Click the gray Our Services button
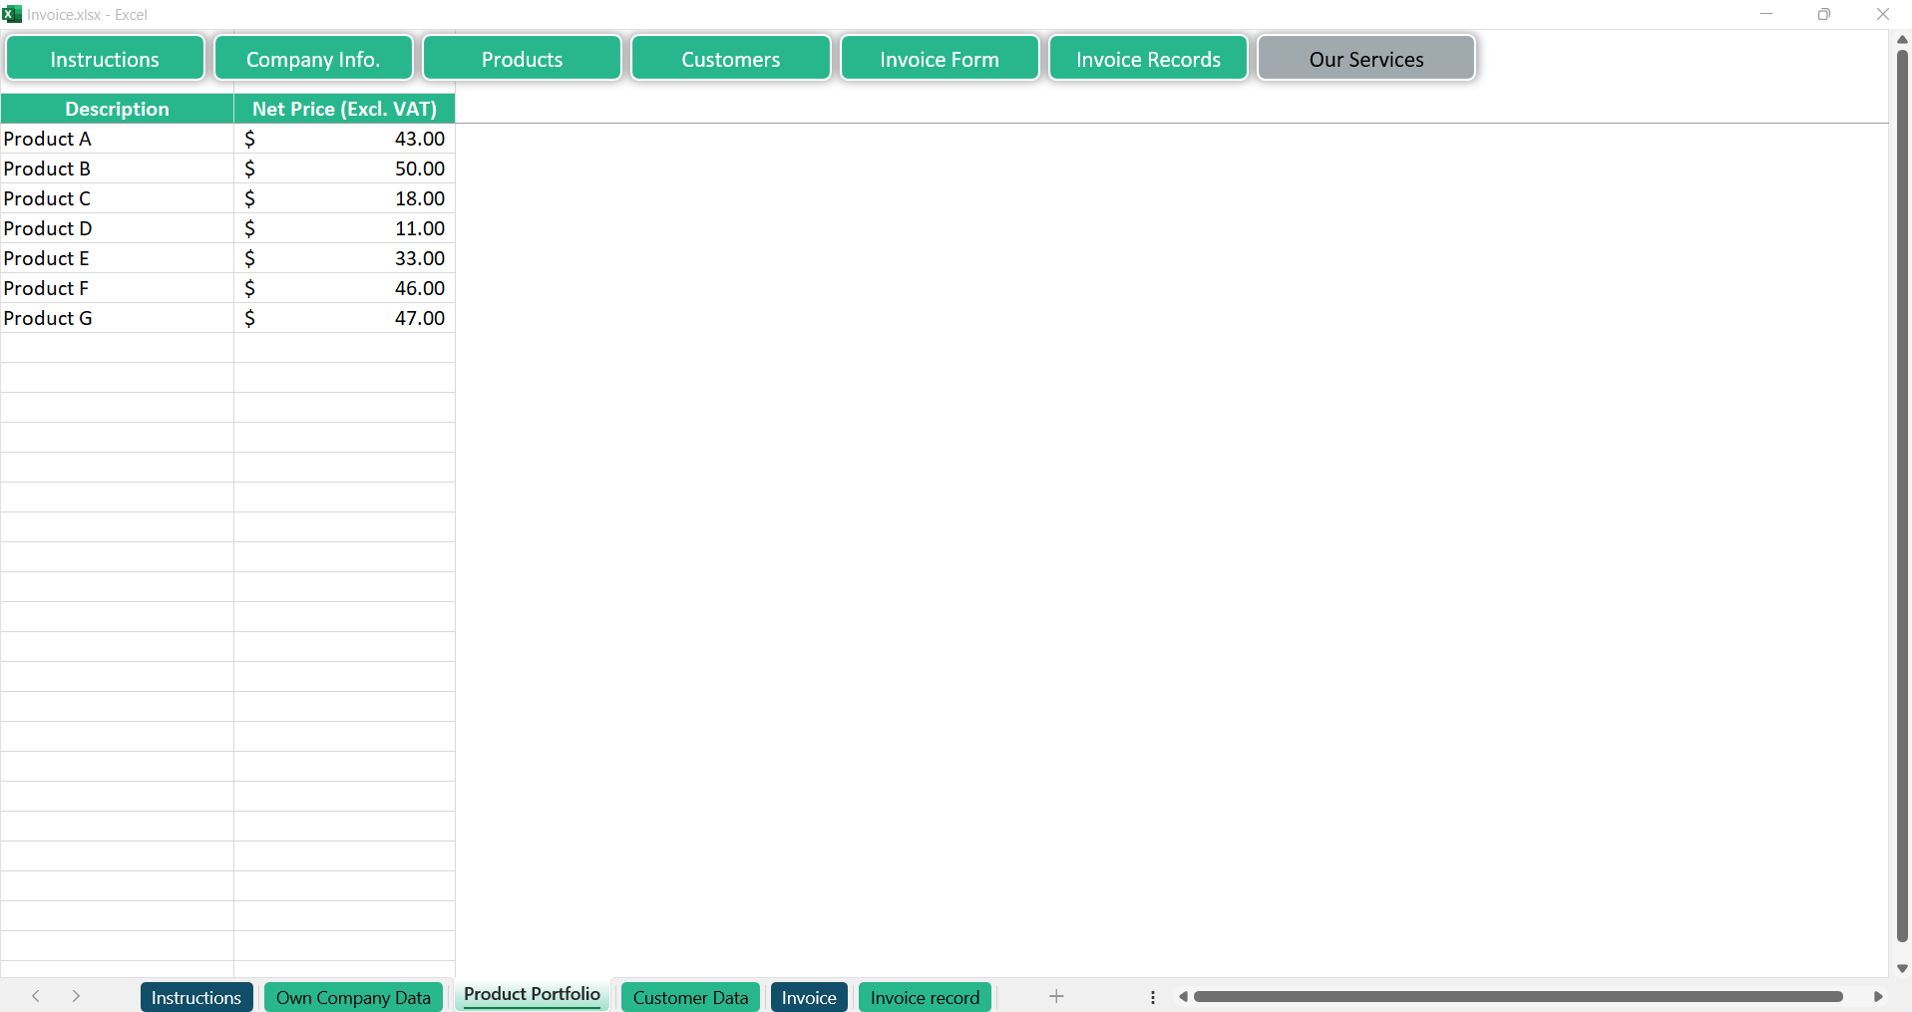This screenshot has height=1012, width=1912. (1365, 59)
